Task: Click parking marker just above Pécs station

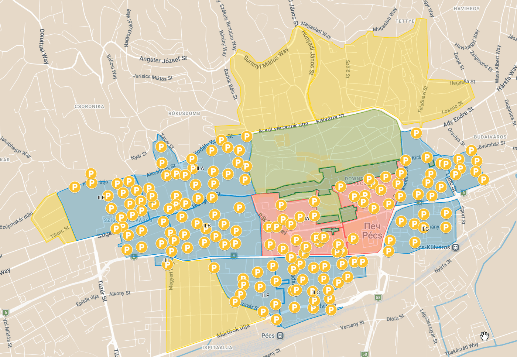Action: click(x=276, y=319)
